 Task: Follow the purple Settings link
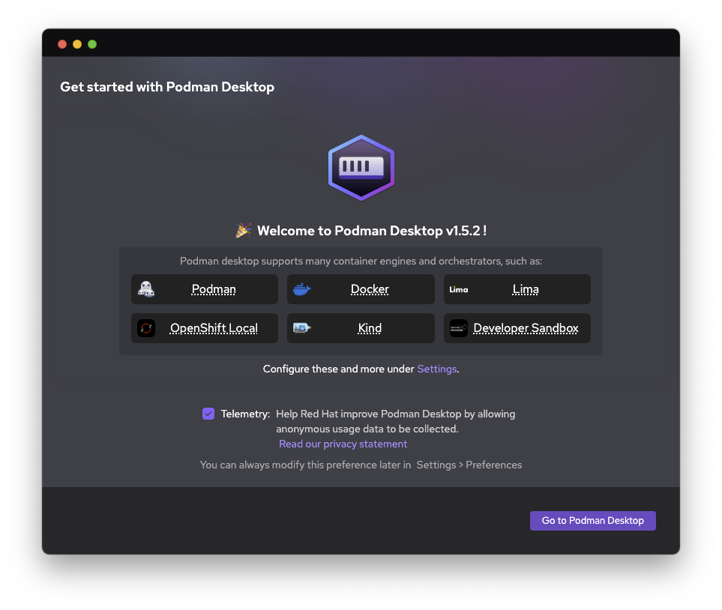pos(437,369)
